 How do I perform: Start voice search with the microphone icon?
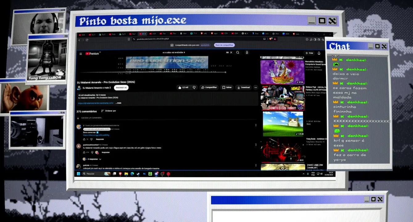tap(247, 53)
